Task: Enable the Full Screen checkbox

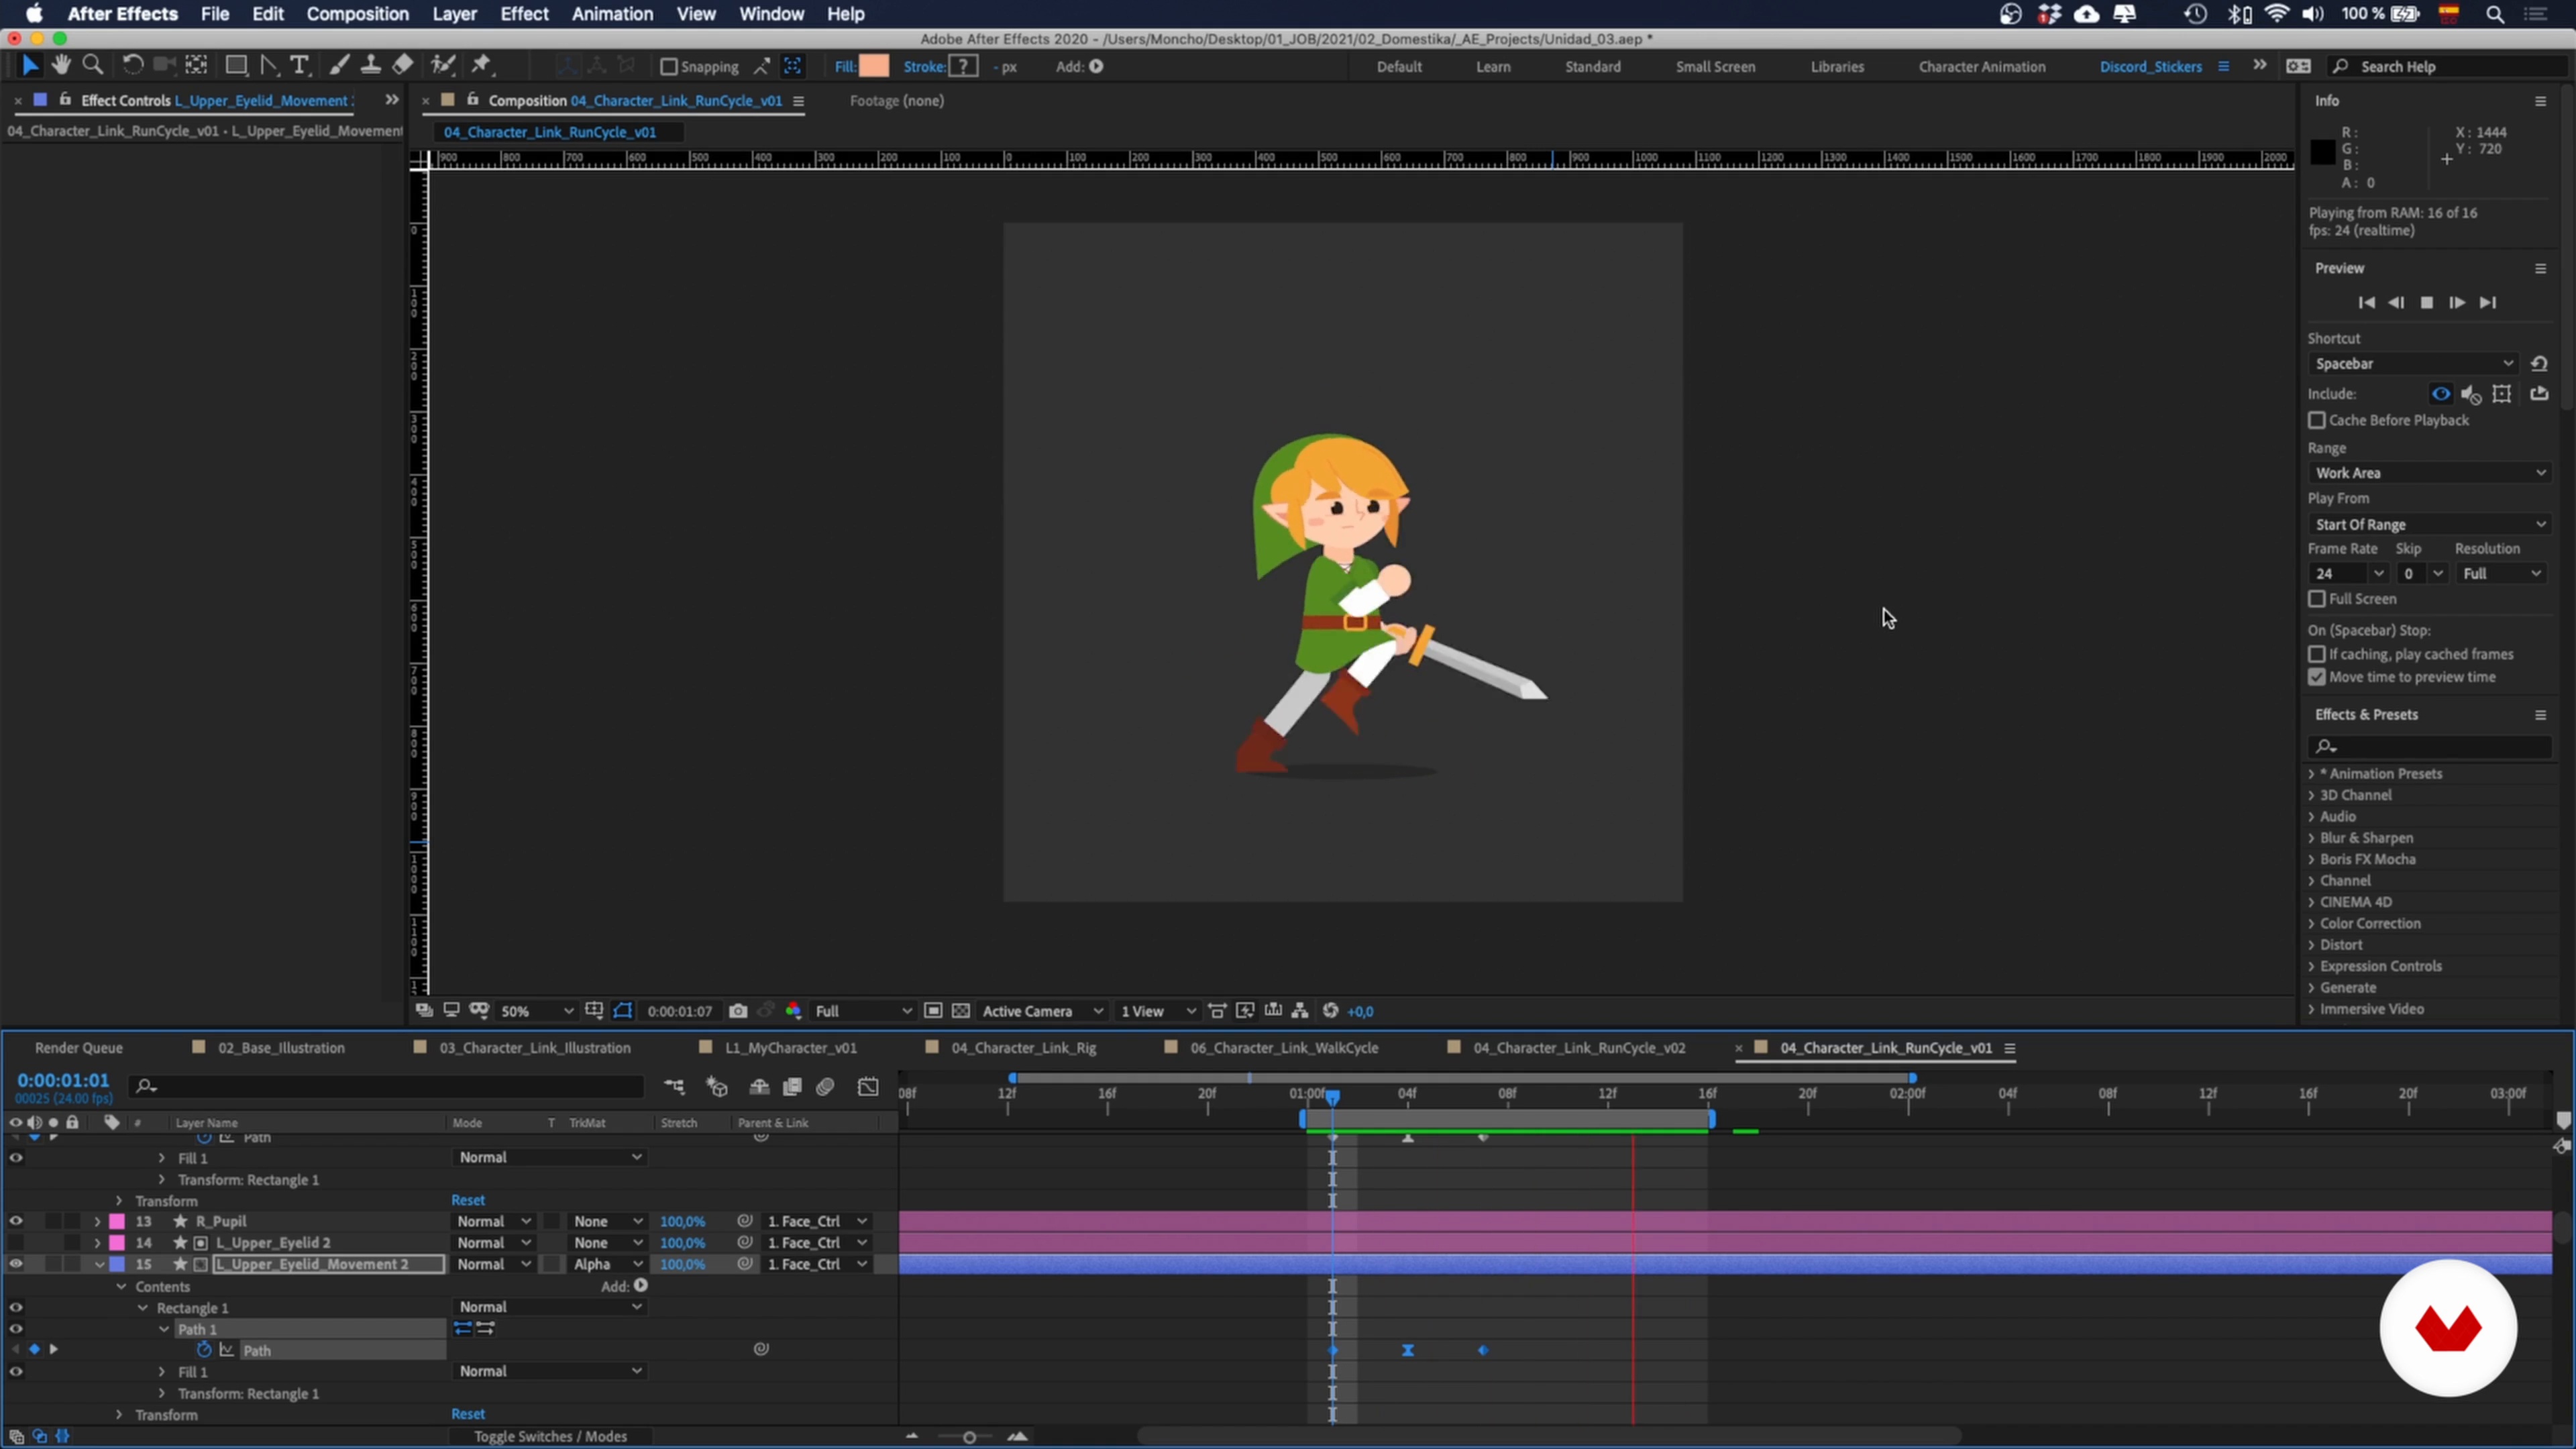Action: click(x=2317, y=599)
